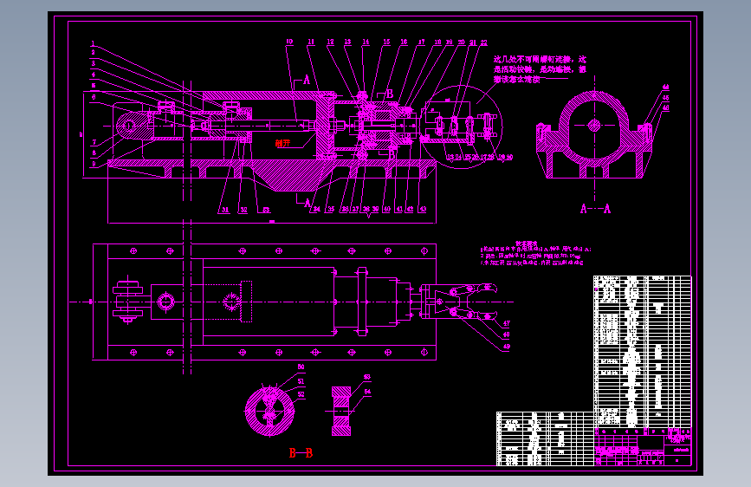Click callout 45 on A—A view
This screenshot has width=751, height=487.
pyautogui.click(x=665, y=97)
